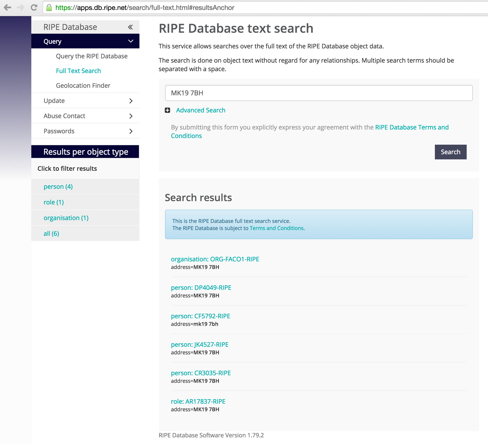Reload the current page
Image resolution: width=488 pixels, height=444 pixels.
(x=33, y=7)
